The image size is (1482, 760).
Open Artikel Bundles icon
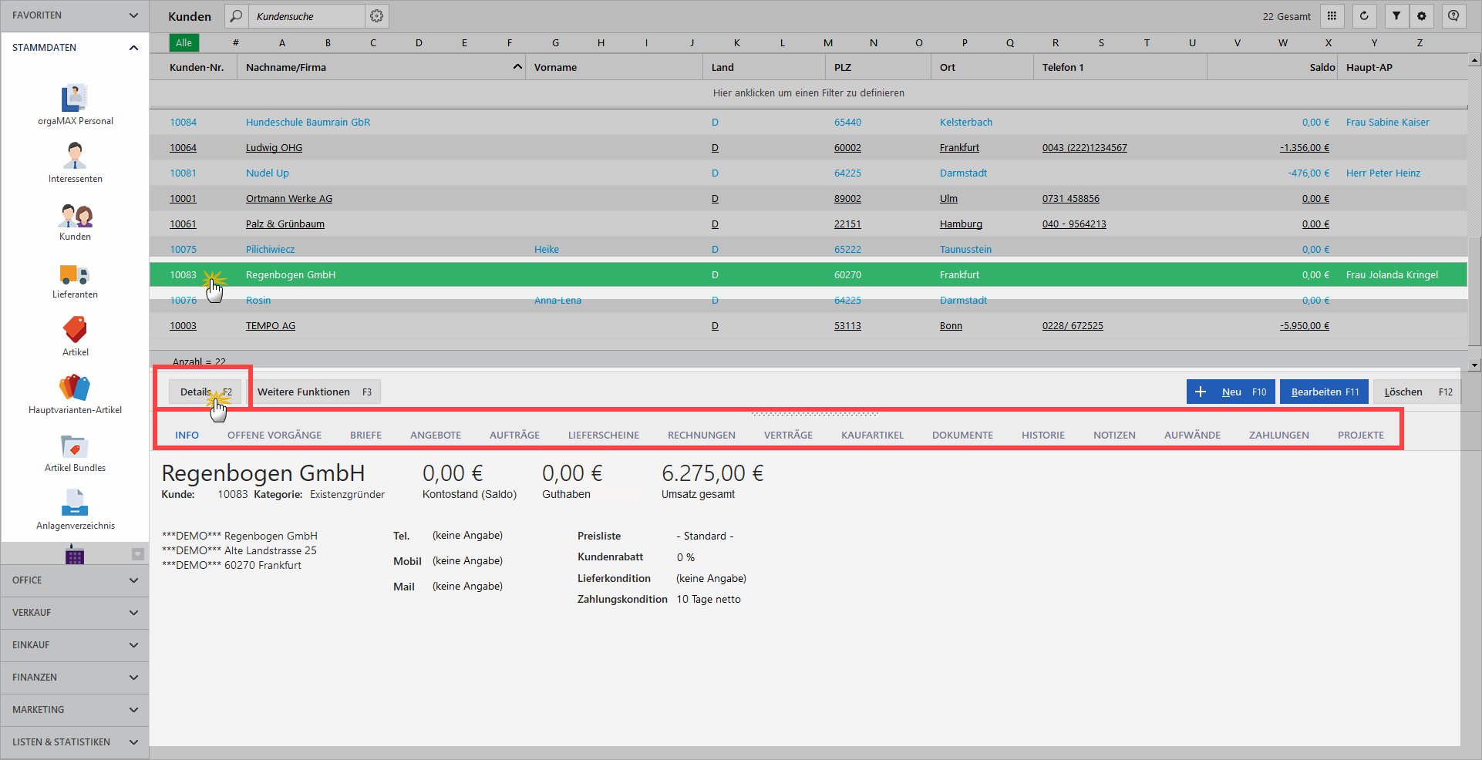coord(75,446)
